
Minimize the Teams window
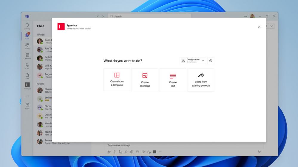tap(260, 16)
